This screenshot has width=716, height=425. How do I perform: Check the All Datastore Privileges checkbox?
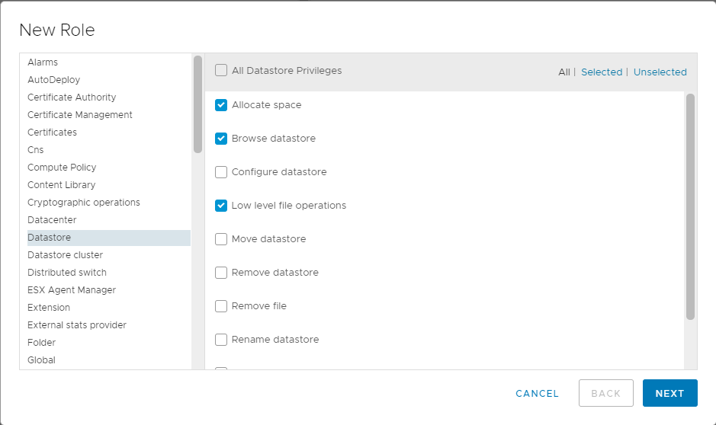[x=221, y=71]
